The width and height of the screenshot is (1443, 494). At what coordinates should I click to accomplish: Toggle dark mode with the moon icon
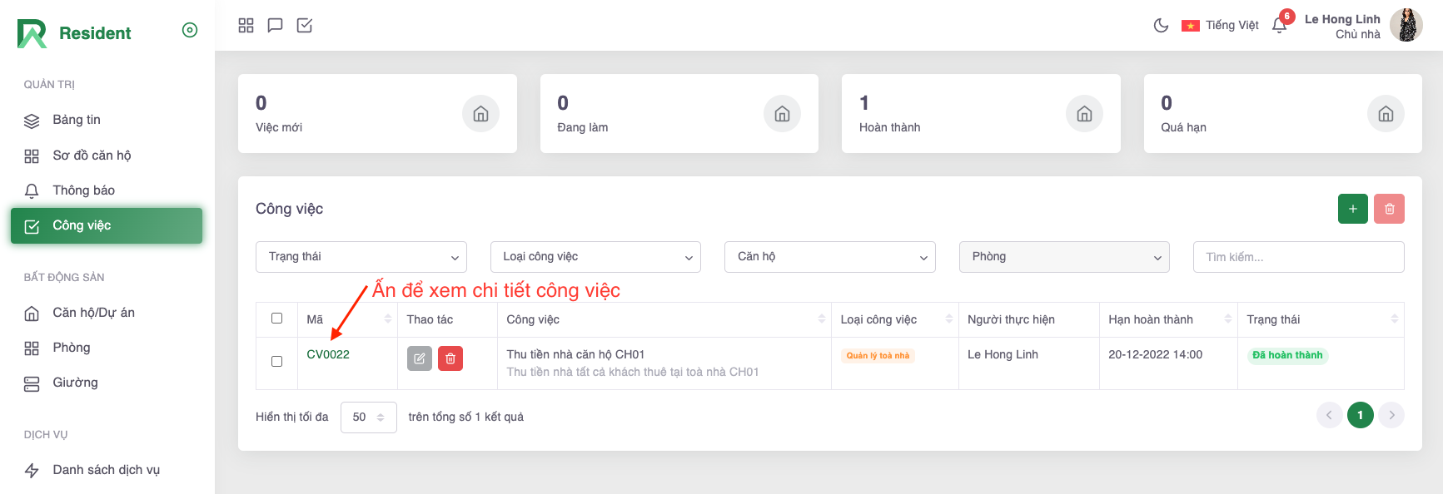click(1161, 26)
